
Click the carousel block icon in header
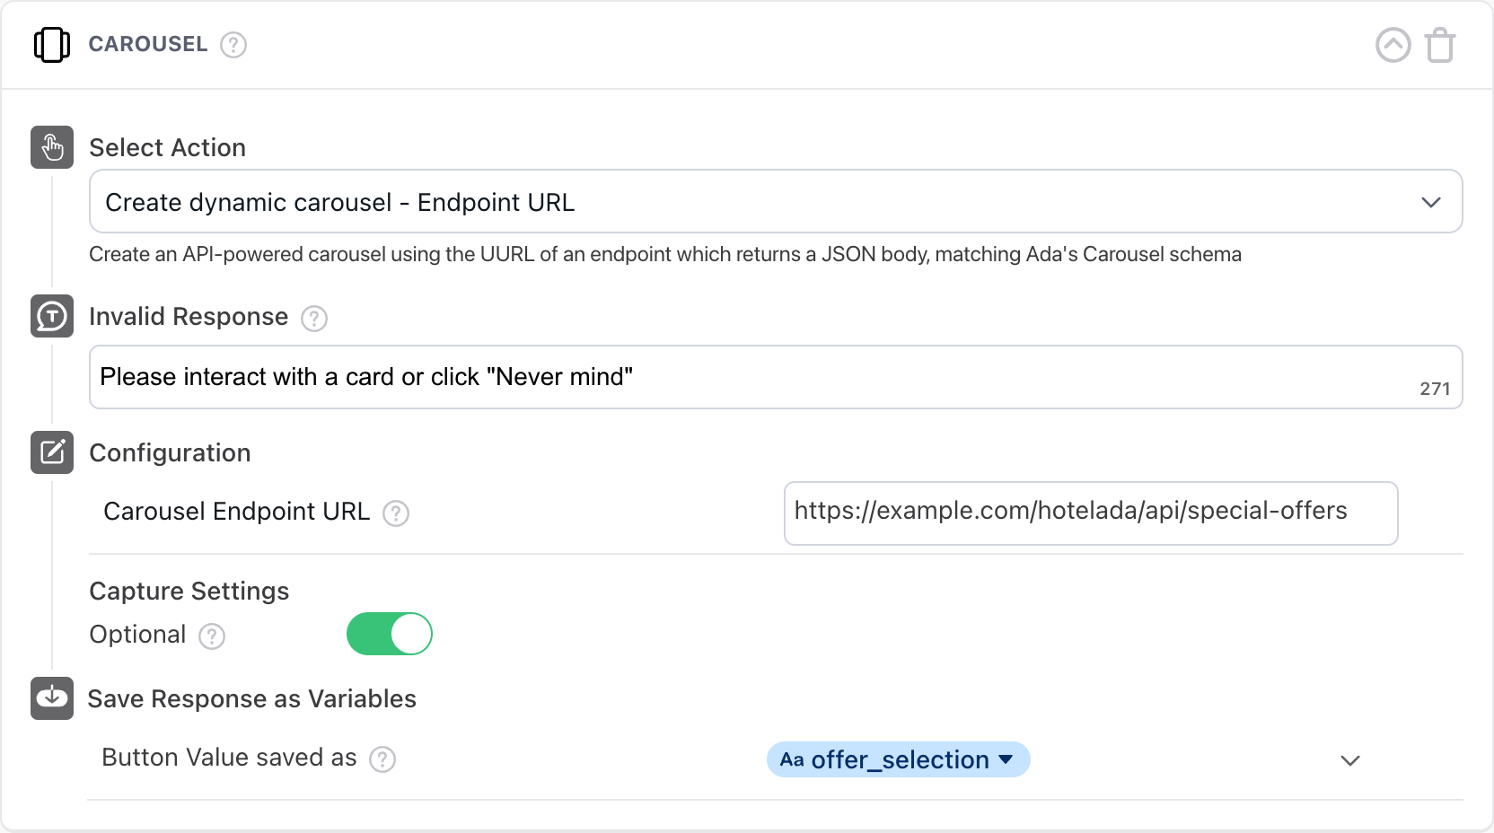(52, 45)
